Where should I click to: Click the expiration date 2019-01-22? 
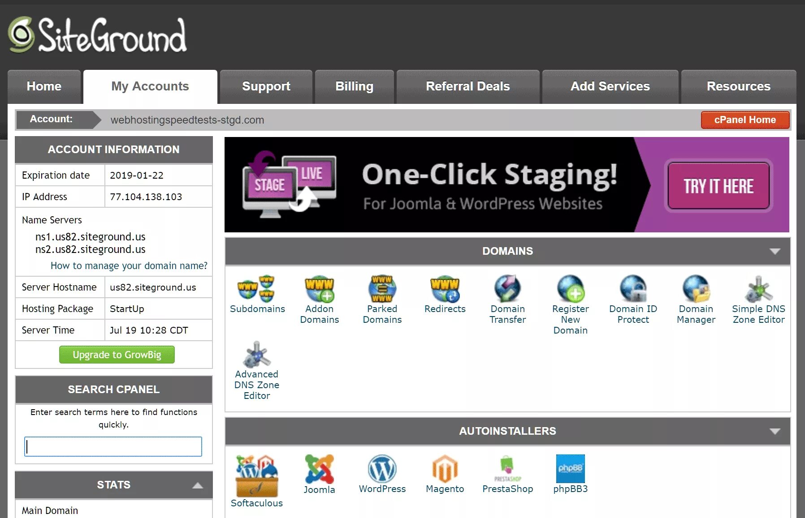pyautogui.click(x=137, y=176)
